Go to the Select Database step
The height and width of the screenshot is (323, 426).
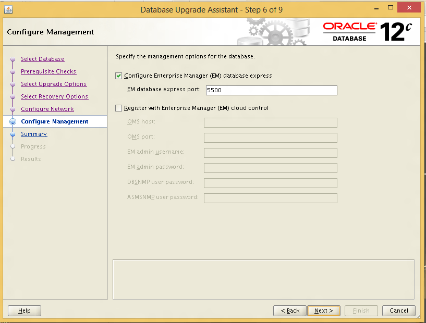pos(42,59)
